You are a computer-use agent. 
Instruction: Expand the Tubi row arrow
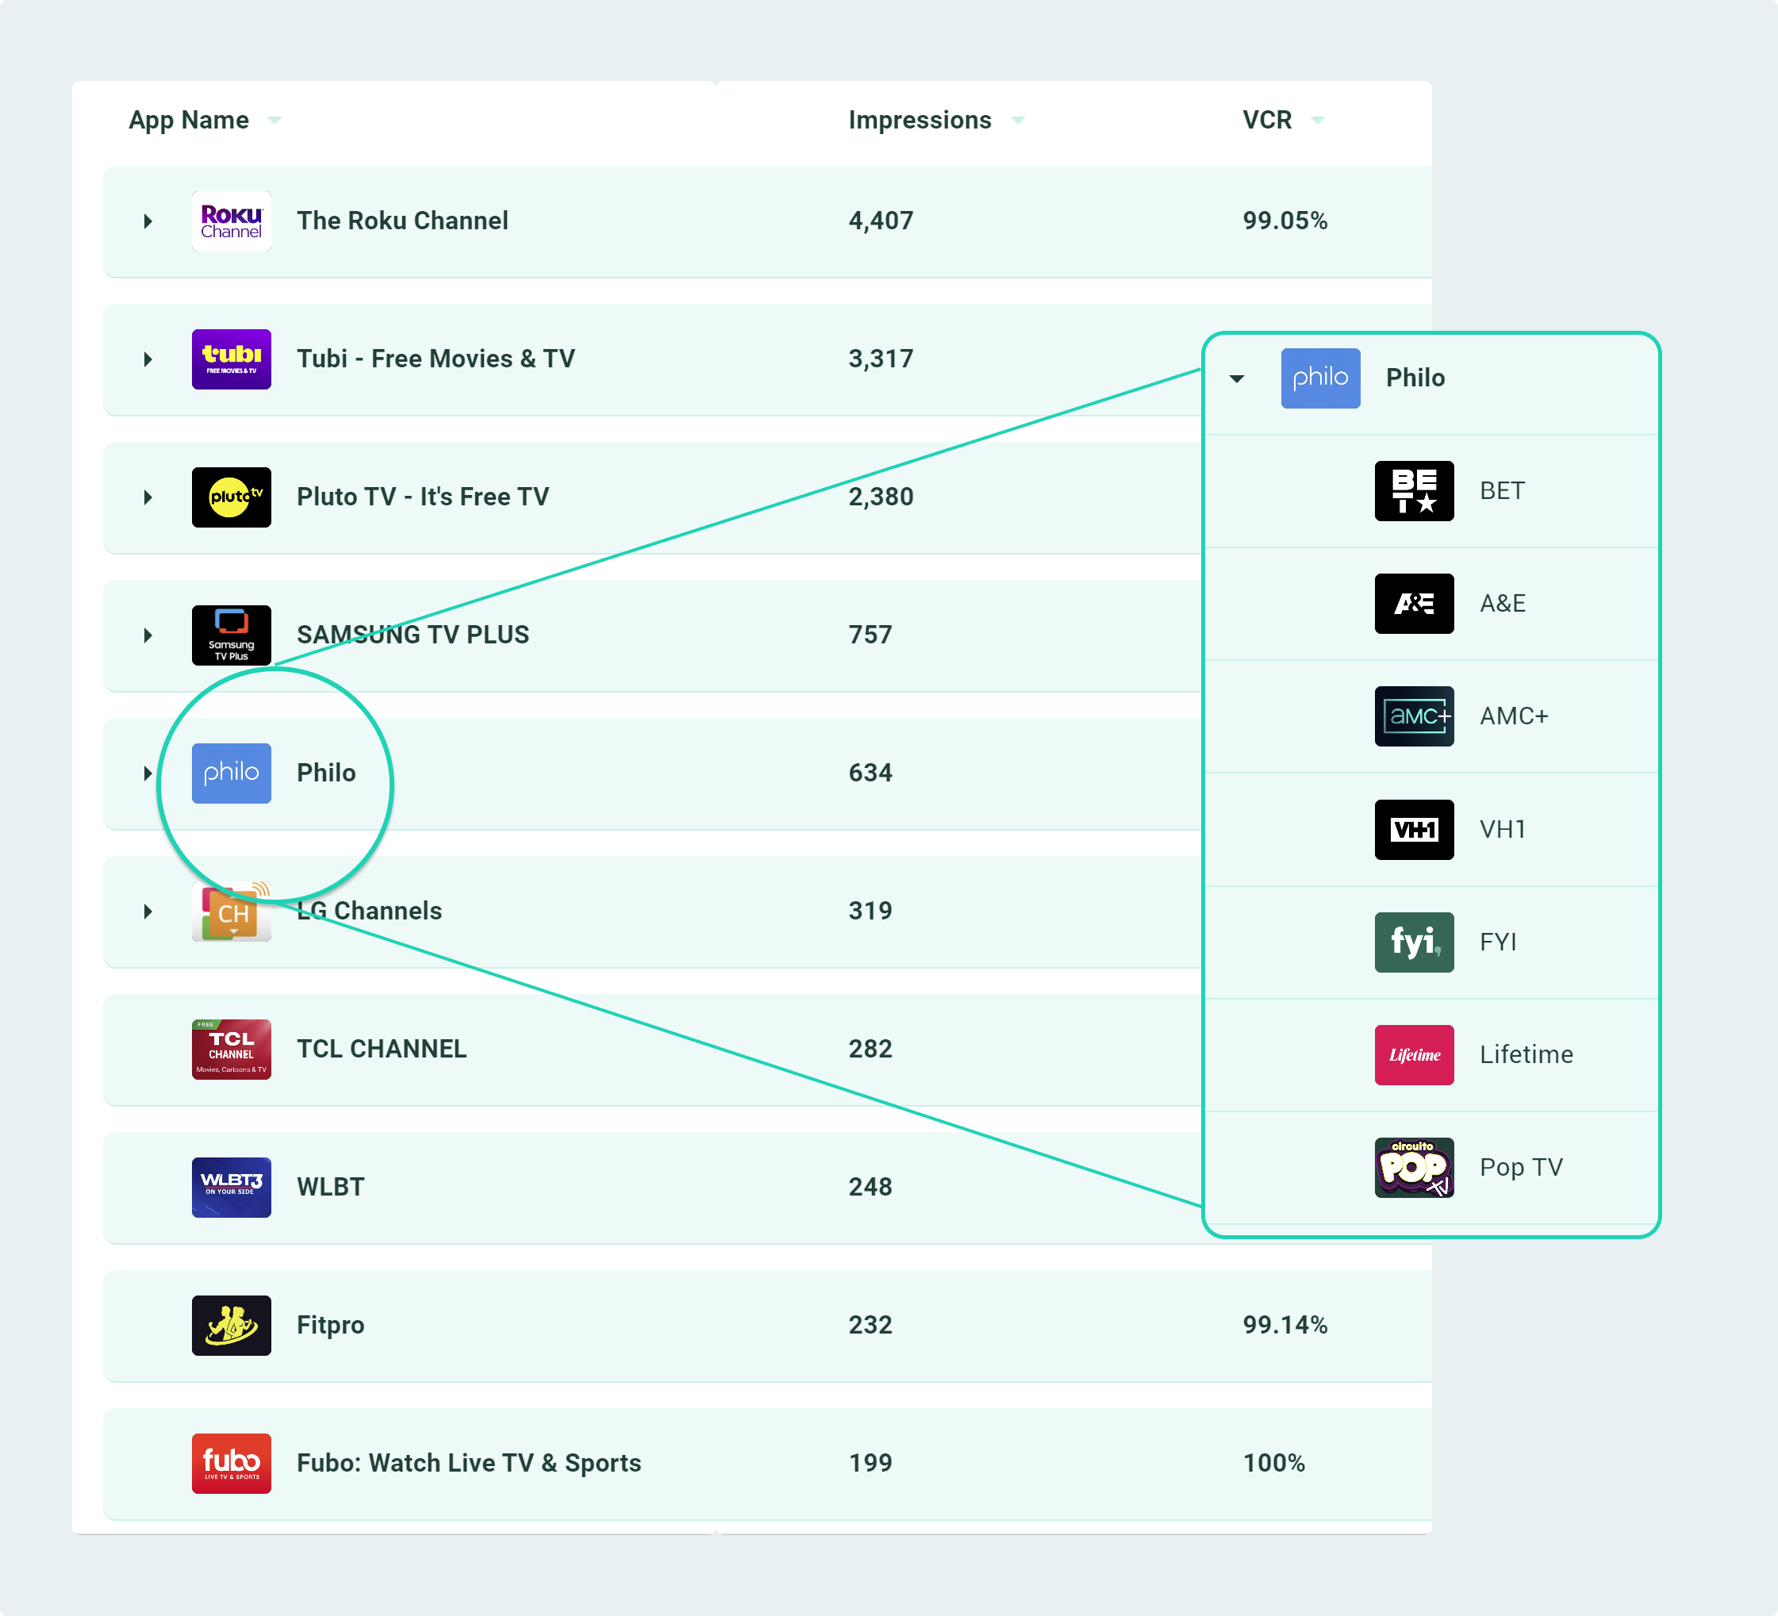pos(148,359)
